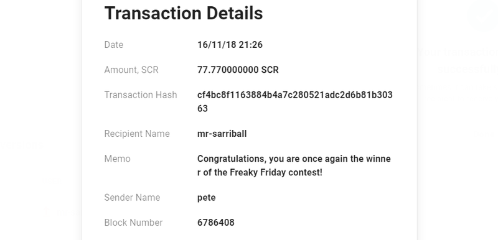Click the amount 77.770000000 SCR

coord(238,70)
